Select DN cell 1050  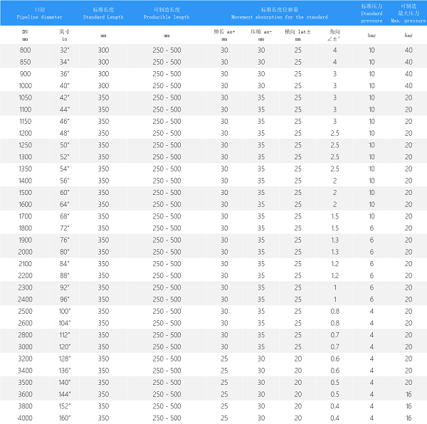tap(25, 97)
